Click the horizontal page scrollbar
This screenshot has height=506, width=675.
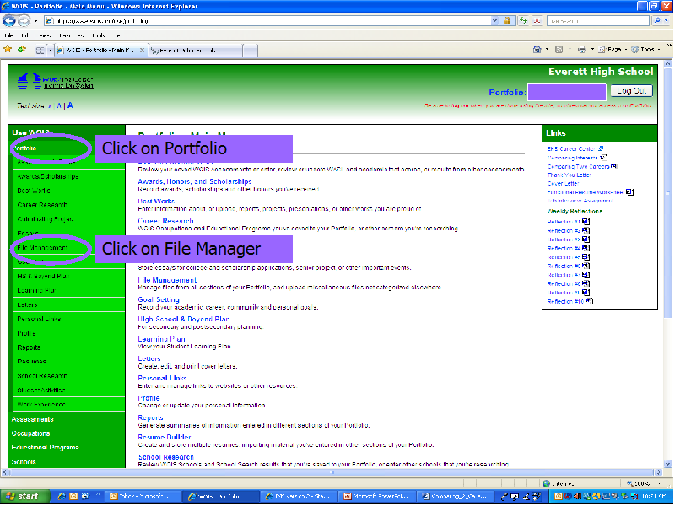click(x=332, y=472)
